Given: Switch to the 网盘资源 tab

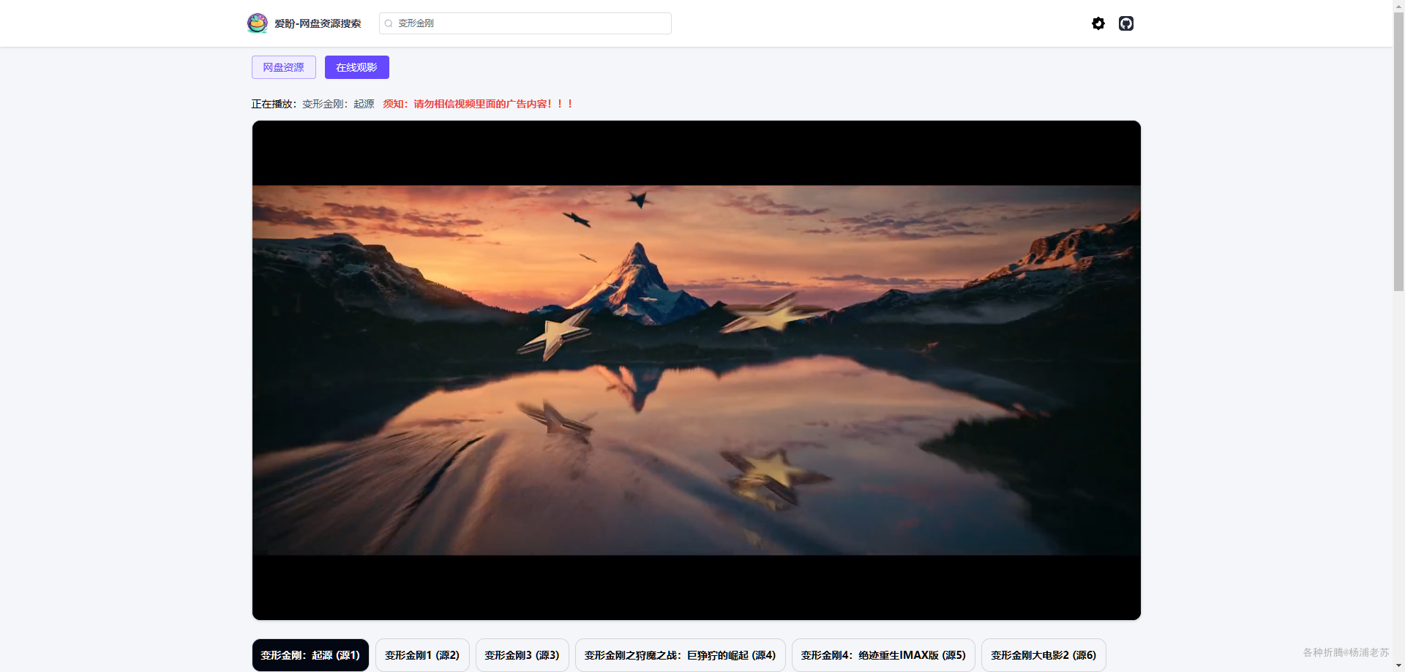Looking at the screenshot, I should [284, 67].
